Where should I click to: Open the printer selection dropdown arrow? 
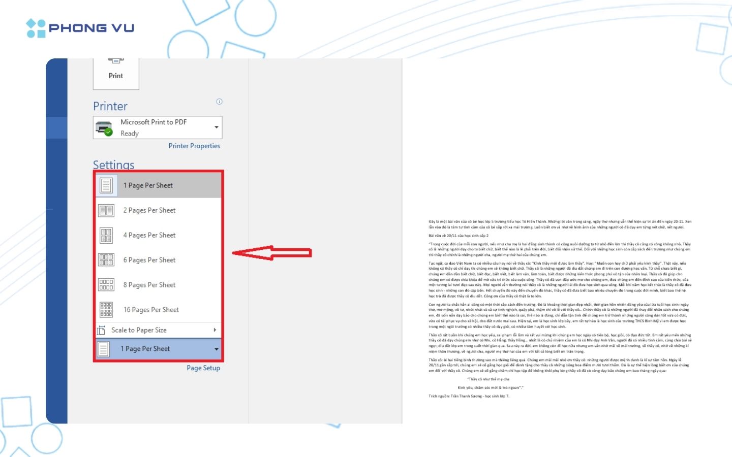coord(217,127)
